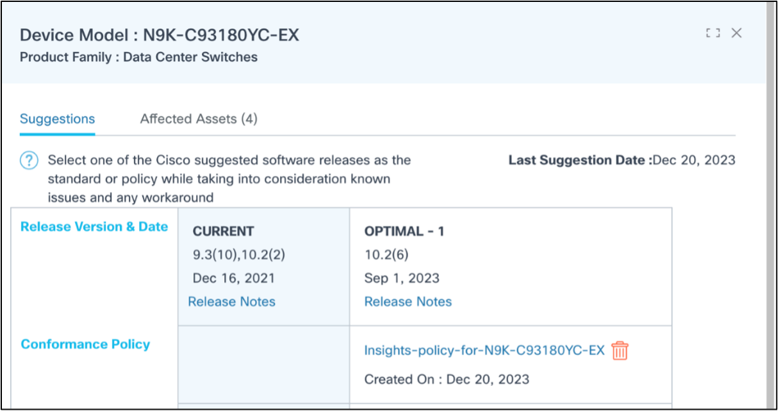Select the Release Version & Date label

click(x=94, y=226)
